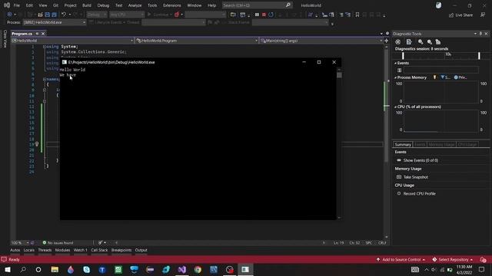Open Chrome from the Windows taskbar

198,269
